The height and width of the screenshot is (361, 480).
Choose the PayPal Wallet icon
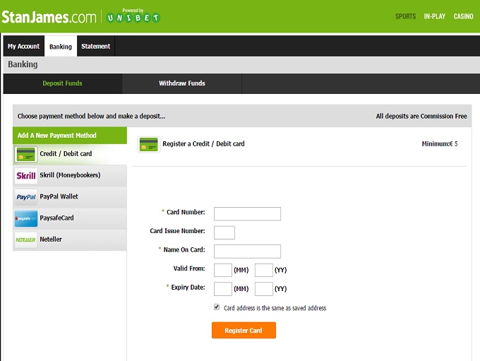pyautogui.click(x=26, y=197)
